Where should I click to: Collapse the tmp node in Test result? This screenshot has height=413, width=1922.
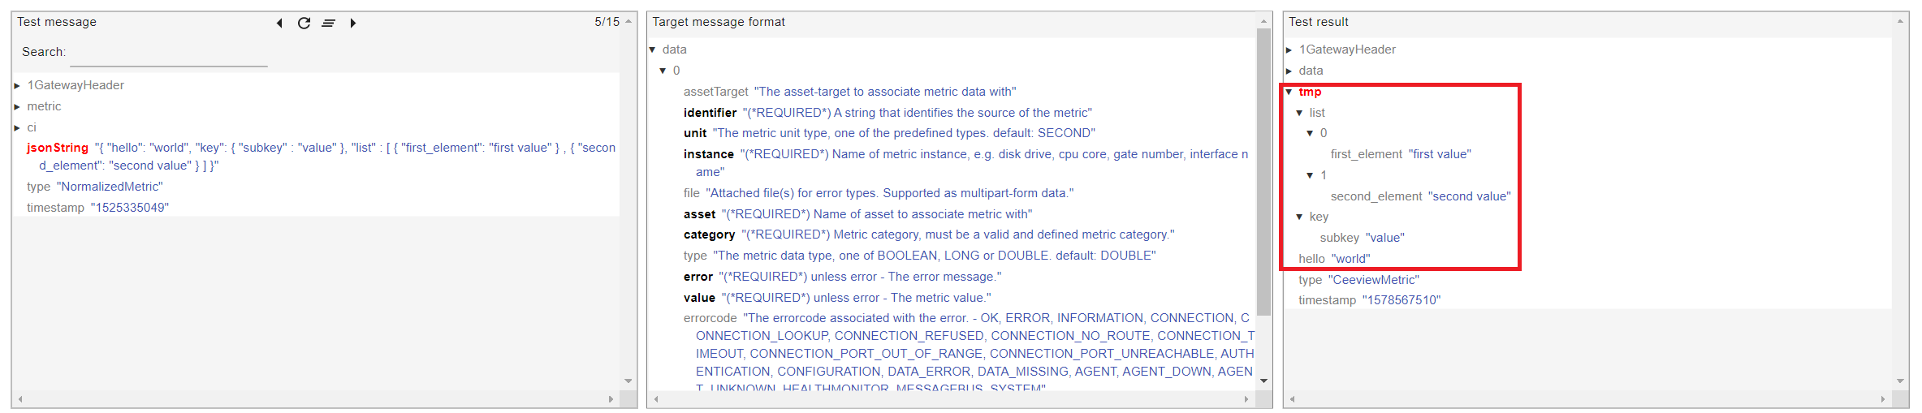point(1289,92)
